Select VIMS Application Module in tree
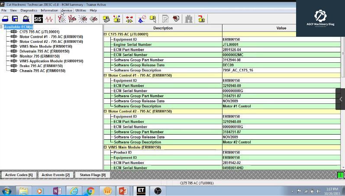The height and width of the screenshot is (196, 345). coord(51,61)
